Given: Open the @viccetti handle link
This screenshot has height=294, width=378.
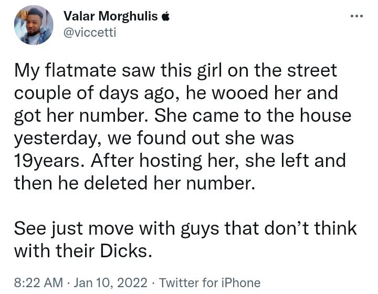Looking at the screenshot, I should [90, 33].
